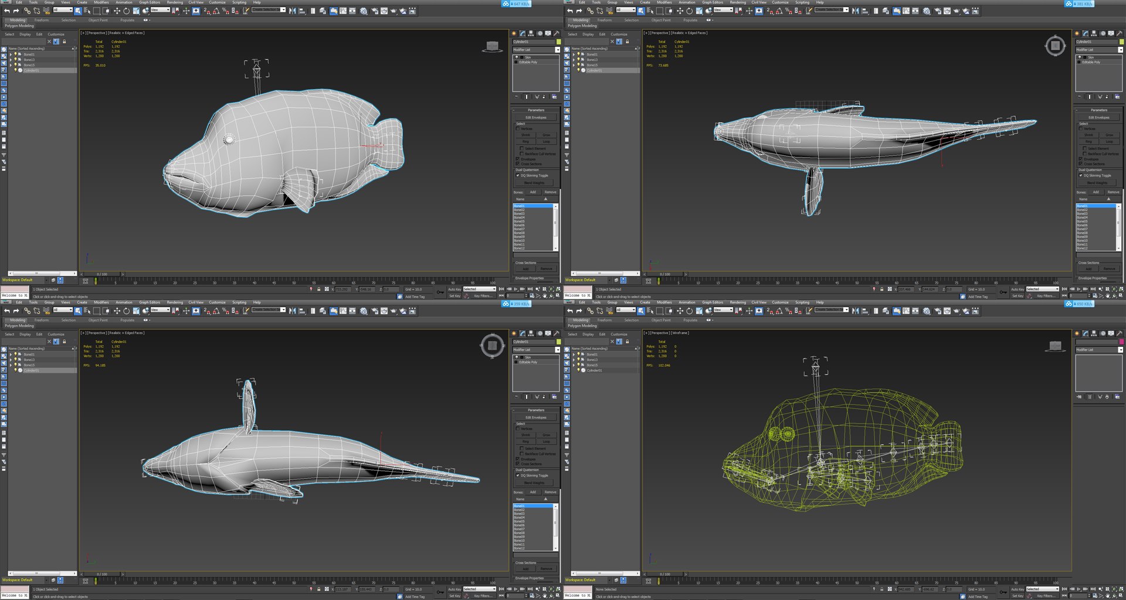Uncheck Envelopes checkbox in top-left Skin parameters

coord(518,159)
